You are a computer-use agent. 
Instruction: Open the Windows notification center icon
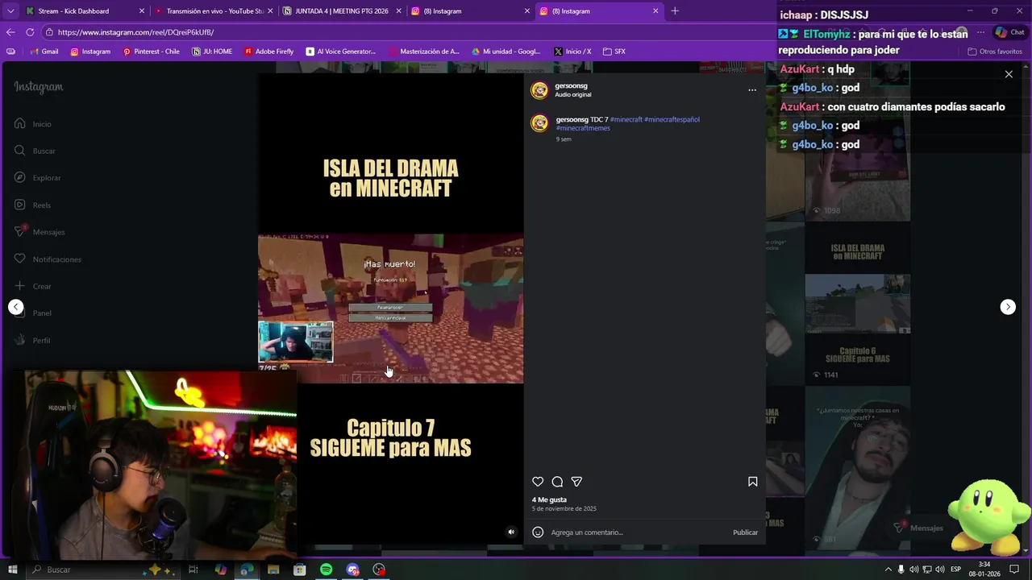pos(1014,570)
